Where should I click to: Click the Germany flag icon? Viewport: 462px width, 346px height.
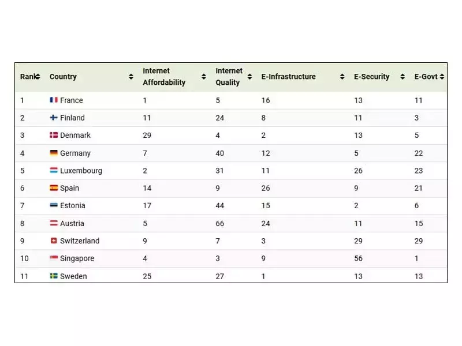coord(54,153)
